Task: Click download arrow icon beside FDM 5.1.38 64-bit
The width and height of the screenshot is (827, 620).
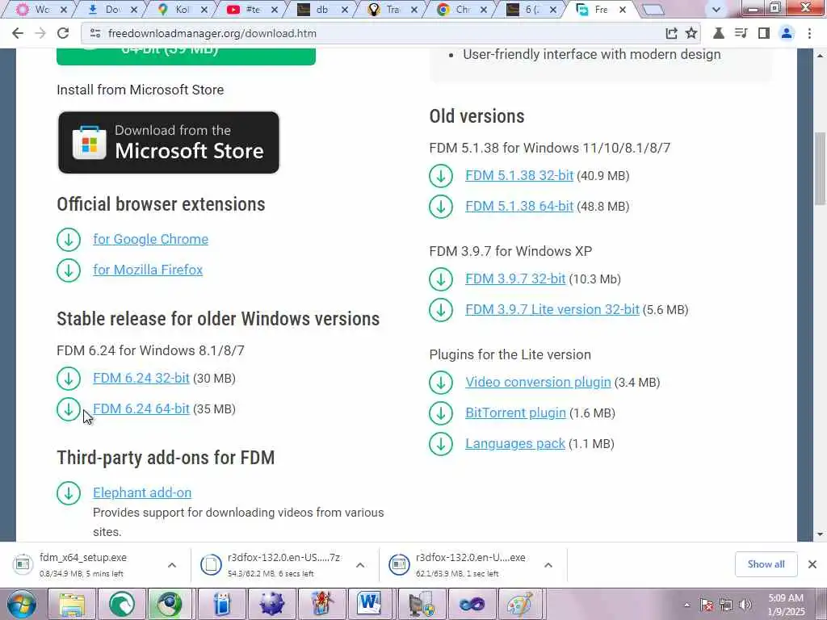Action: coord(441,206)
